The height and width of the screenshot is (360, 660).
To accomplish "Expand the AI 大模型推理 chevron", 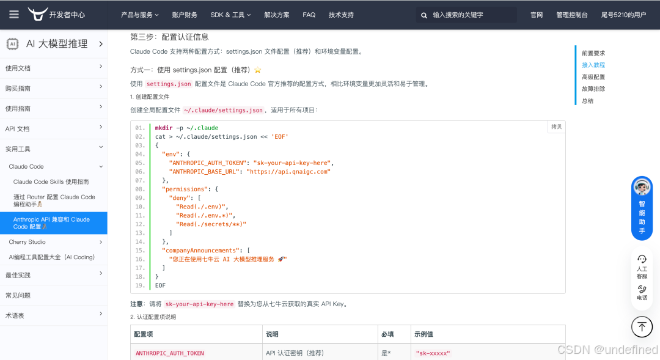I will (101, 44).
